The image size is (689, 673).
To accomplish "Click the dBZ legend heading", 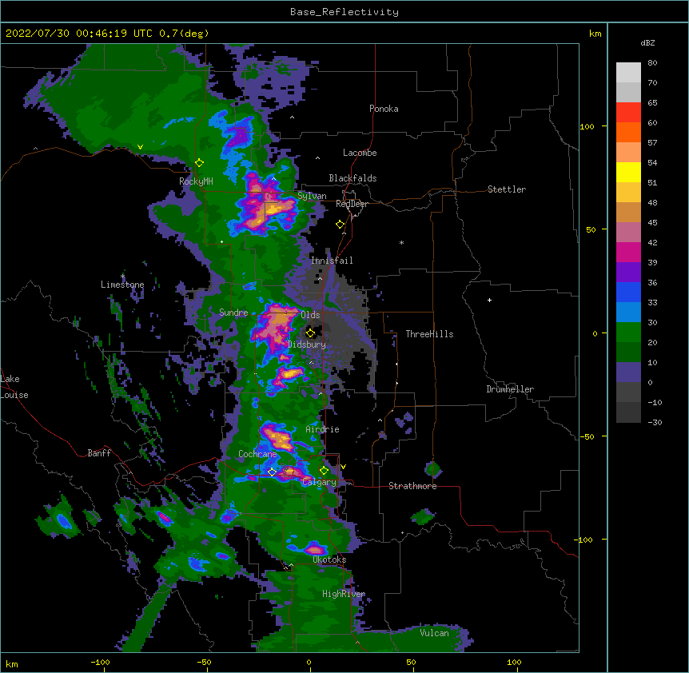I will [647, 42].
